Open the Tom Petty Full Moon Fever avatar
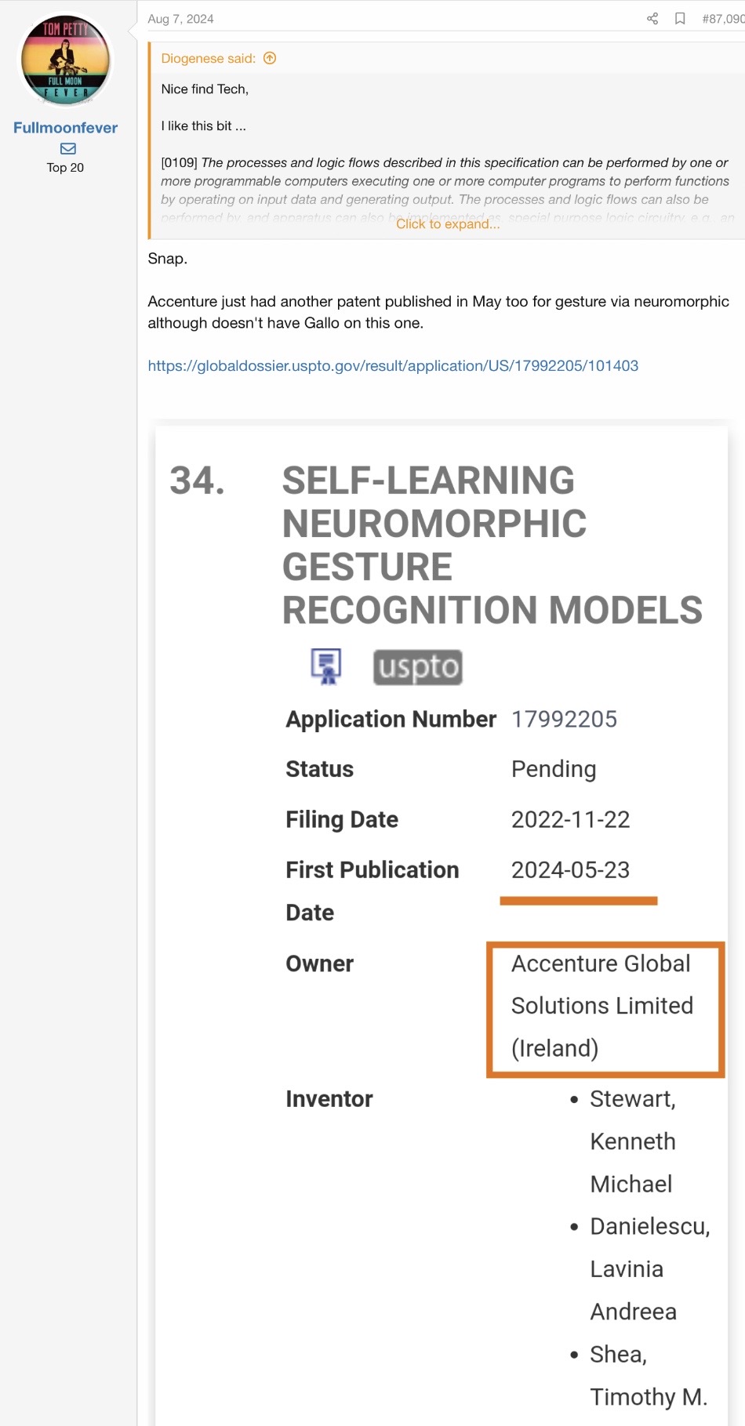This screenshot has width=745, height=1426. 66,60
